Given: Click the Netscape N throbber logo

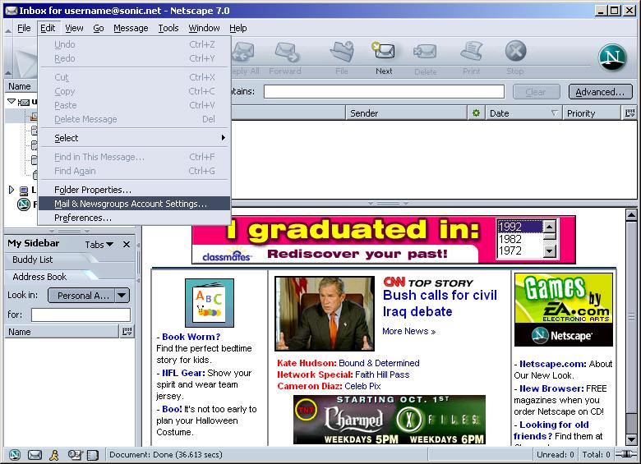Looking at the screenshot, I should tap(612, 57).
